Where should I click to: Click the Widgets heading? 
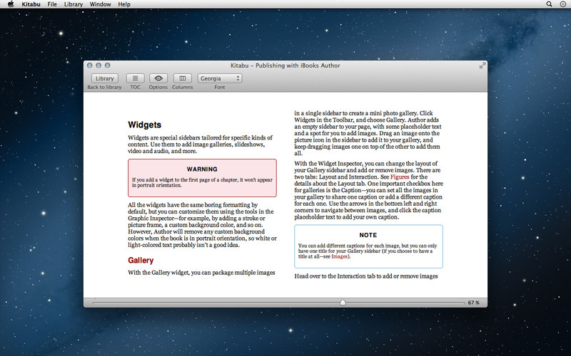(x=145, y=125)
